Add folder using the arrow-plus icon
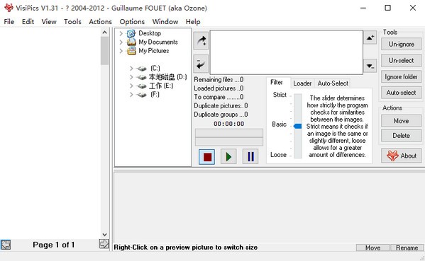 201,41
